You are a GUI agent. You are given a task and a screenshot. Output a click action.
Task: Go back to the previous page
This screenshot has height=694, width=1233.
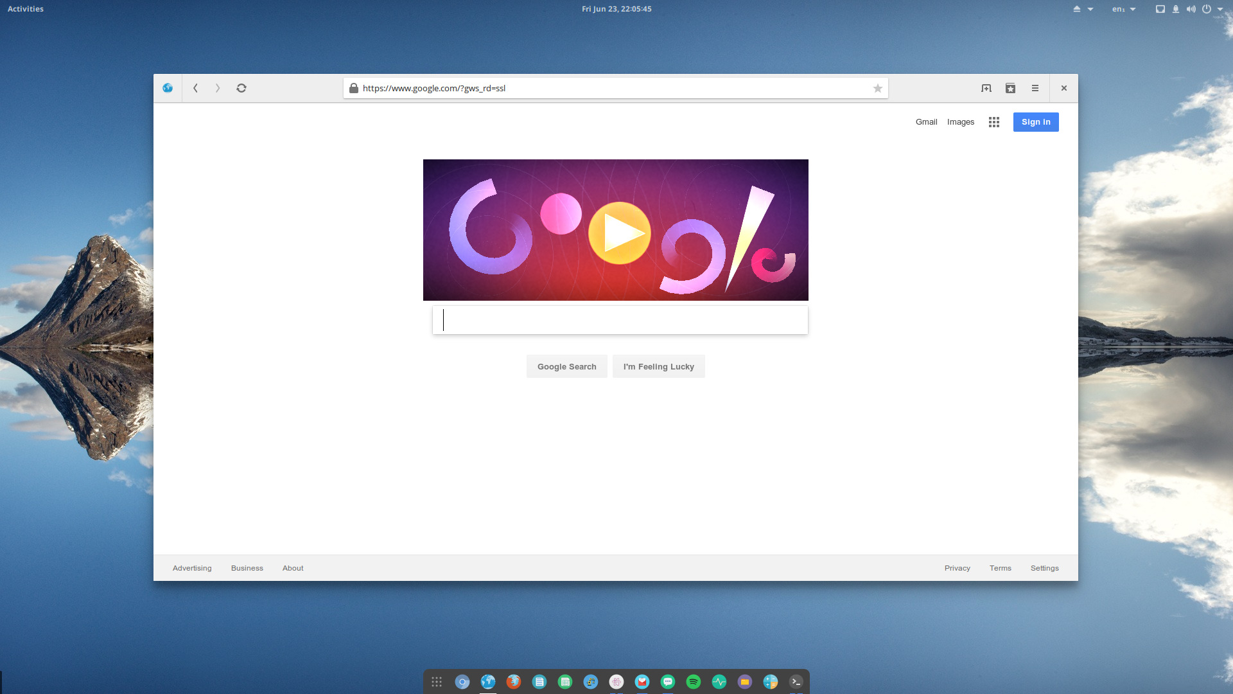point(195,88)
